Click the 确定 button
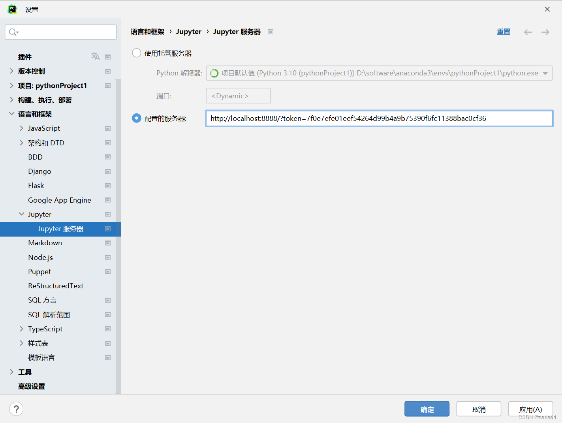The image size is (562, 423). click(427, 409)
